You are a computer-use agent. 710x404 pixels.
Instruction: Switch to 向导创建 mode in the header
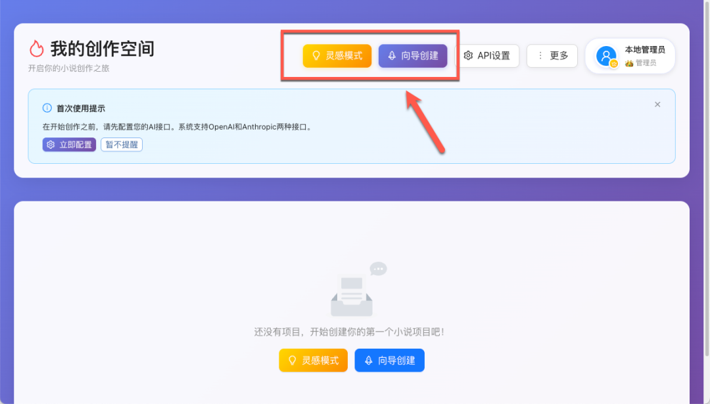(412, 55)
